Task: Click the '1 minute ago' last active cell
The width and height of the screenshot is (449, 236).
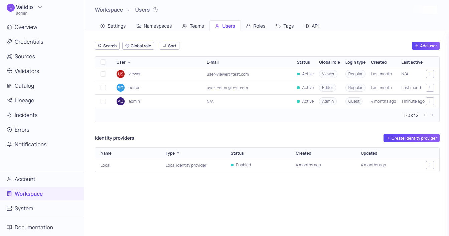Action: [413, 101]
